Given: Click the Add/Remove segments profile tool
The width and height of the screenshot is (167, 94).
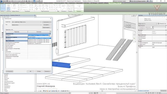Looking at the screenshot, I should [79, 7].
